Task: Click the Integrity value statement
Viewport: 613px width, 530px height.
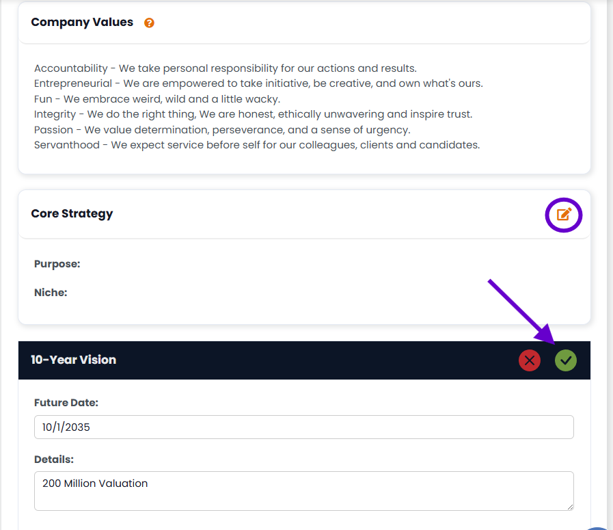Action: tap(253, 114)
